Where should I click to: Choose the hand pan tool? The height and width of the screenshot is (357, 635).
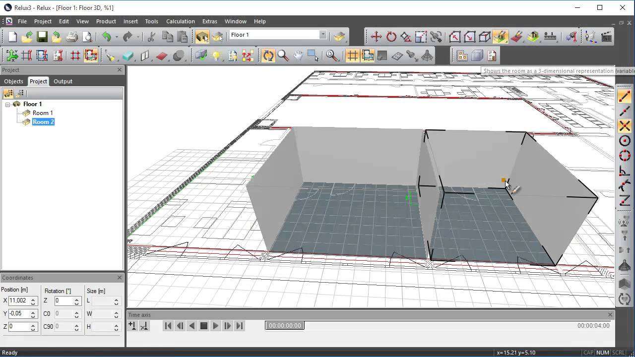pyautogui.click(x=298, y=56)
